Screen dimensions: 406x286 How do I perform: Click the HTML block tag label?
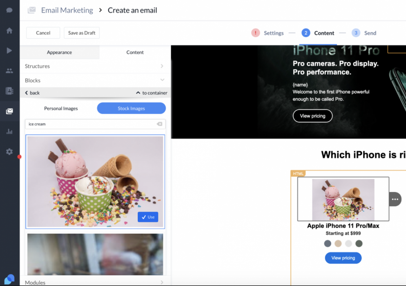point(298,173)
